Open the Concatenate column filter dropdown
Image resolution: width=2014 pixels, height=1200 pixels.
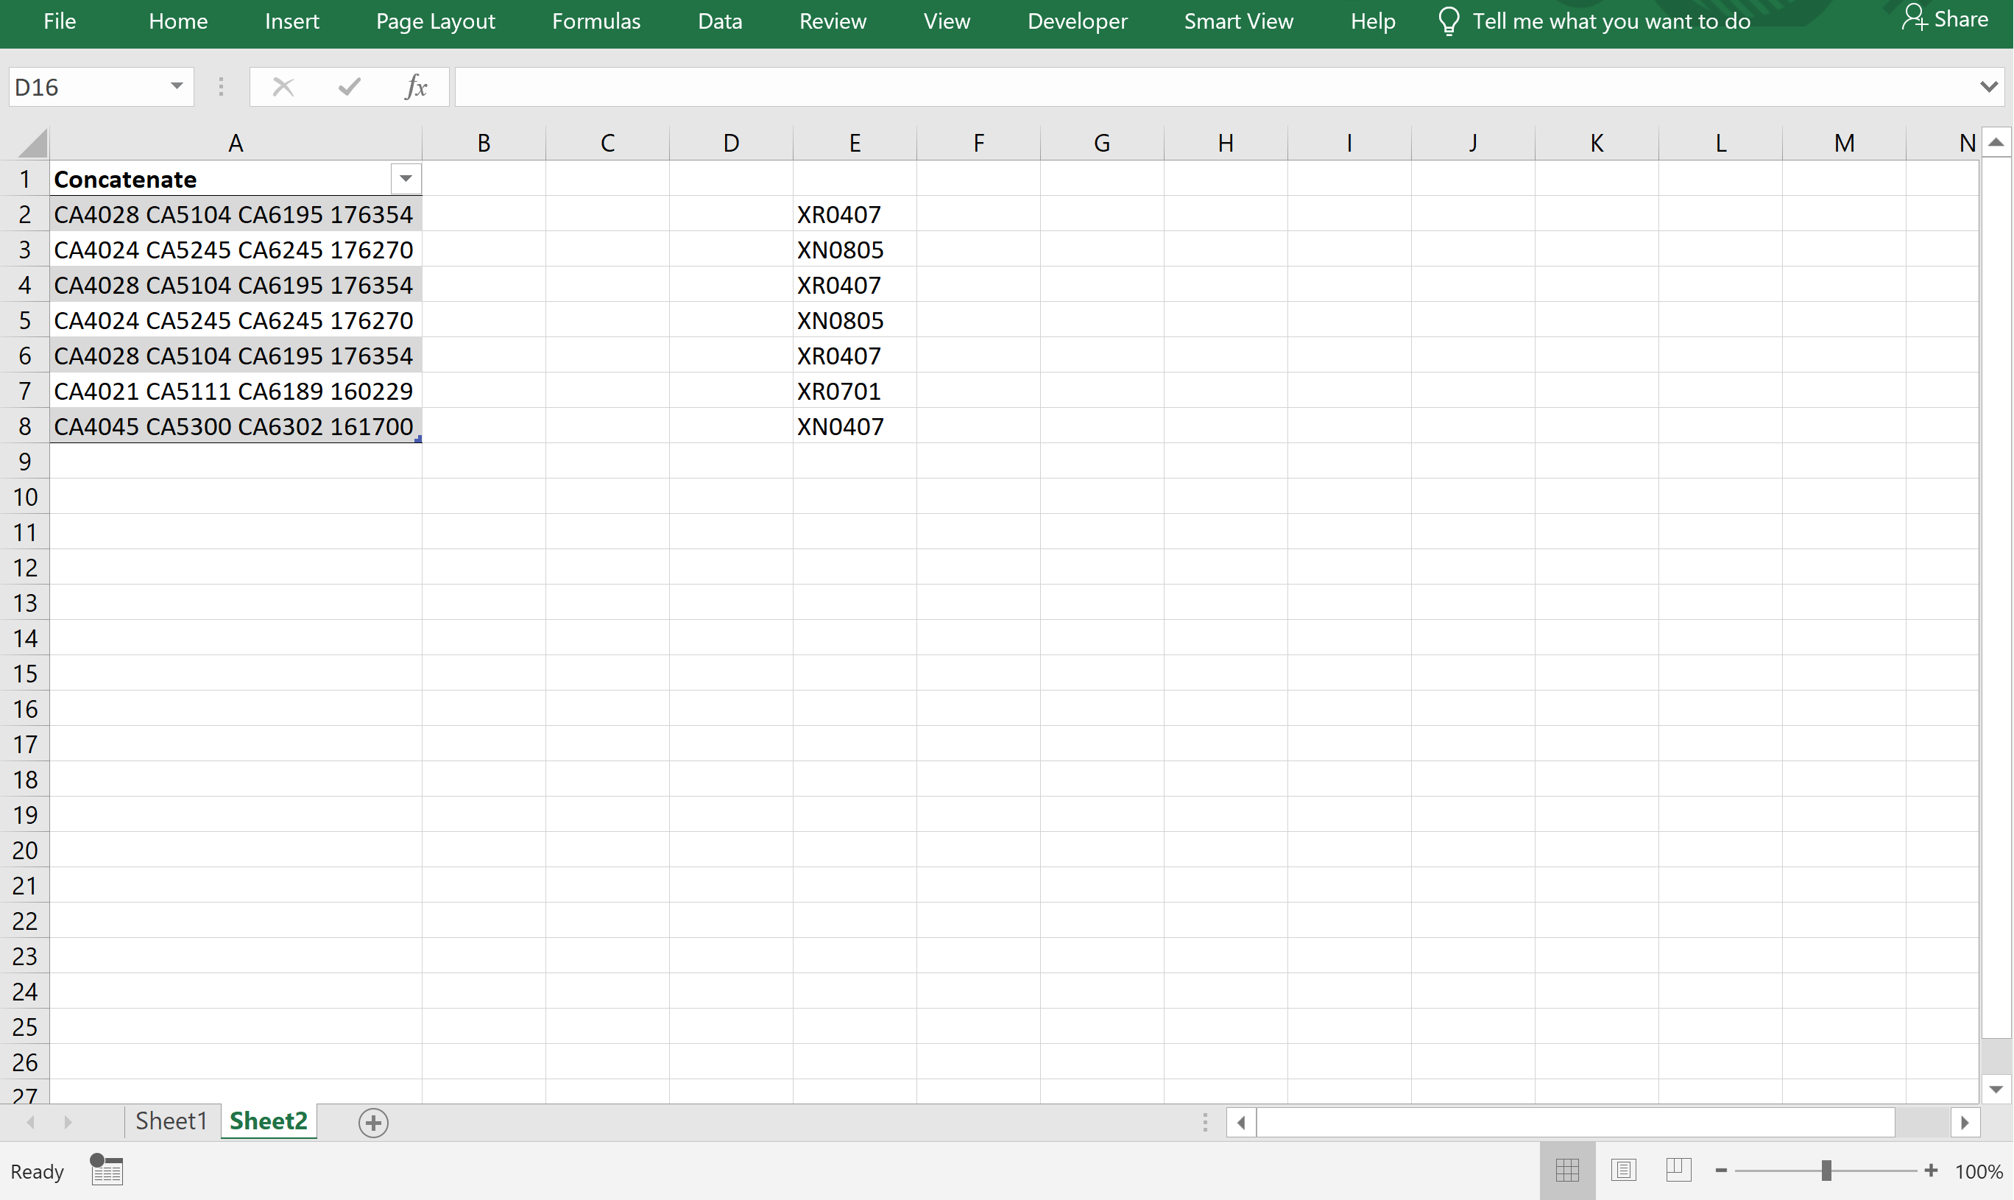[x=405, y=179]
